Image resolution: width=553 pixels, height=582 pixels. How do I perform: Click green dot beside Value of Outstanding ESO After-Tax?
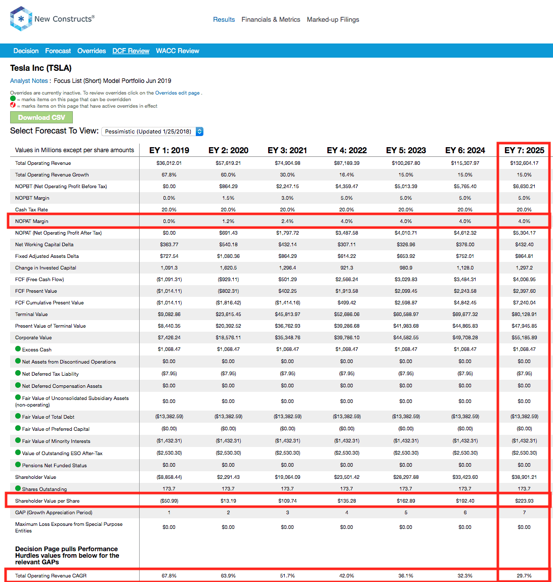(x=18, y=453)
